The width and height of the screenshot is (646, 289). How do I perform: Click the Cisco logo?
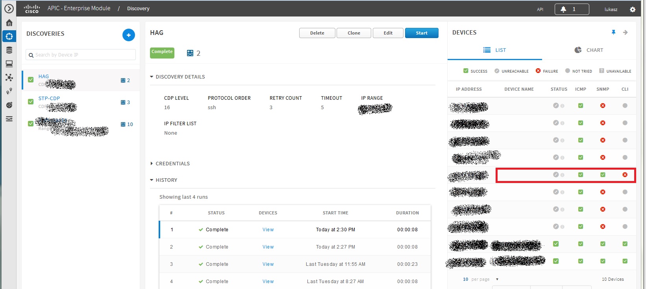(32, 9)
